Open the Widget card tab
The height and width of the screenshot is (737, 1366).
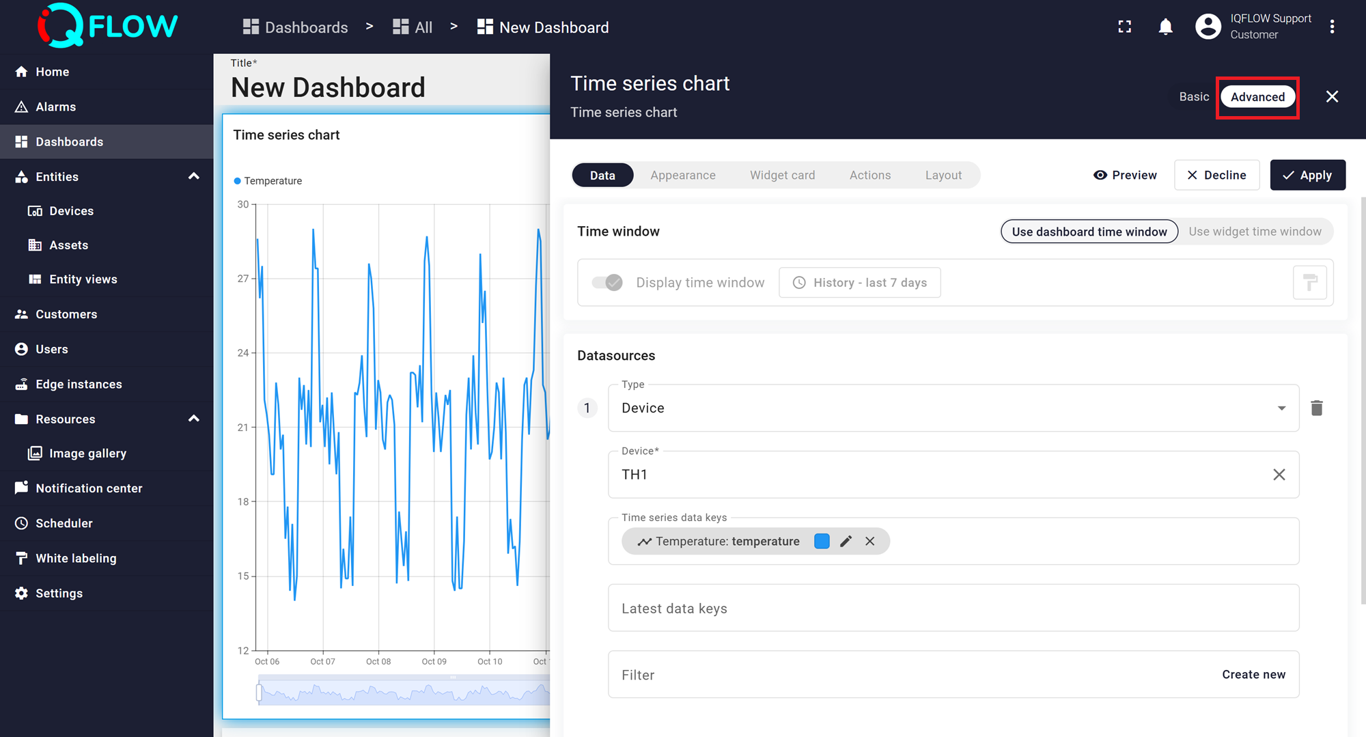782,176
